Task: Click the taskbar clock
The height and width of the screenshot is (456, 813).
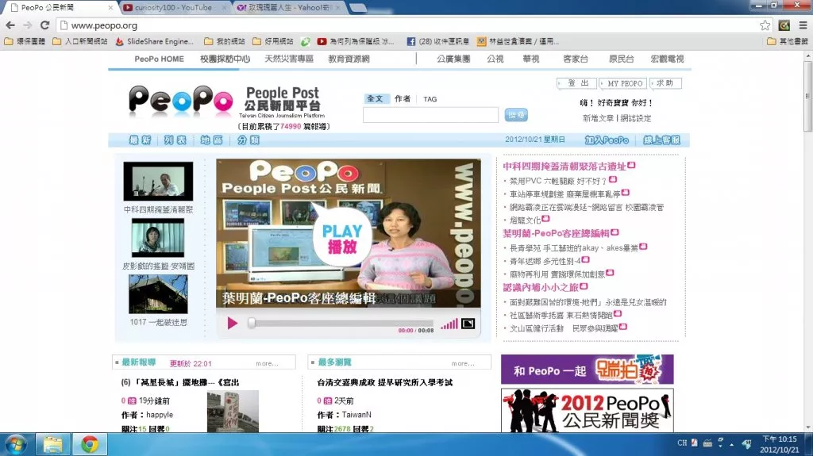Action: [x=780, y=444]
